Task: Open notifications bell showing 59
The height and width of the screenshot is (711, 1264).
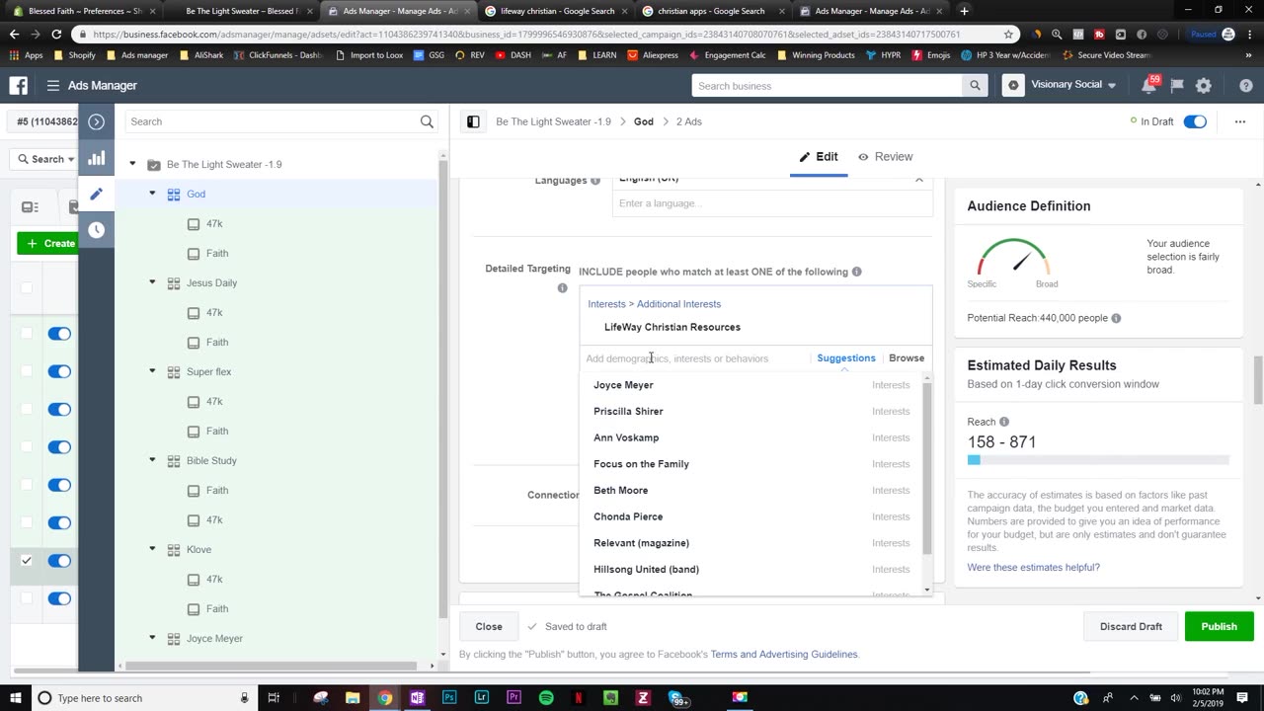Action: 1148,86
